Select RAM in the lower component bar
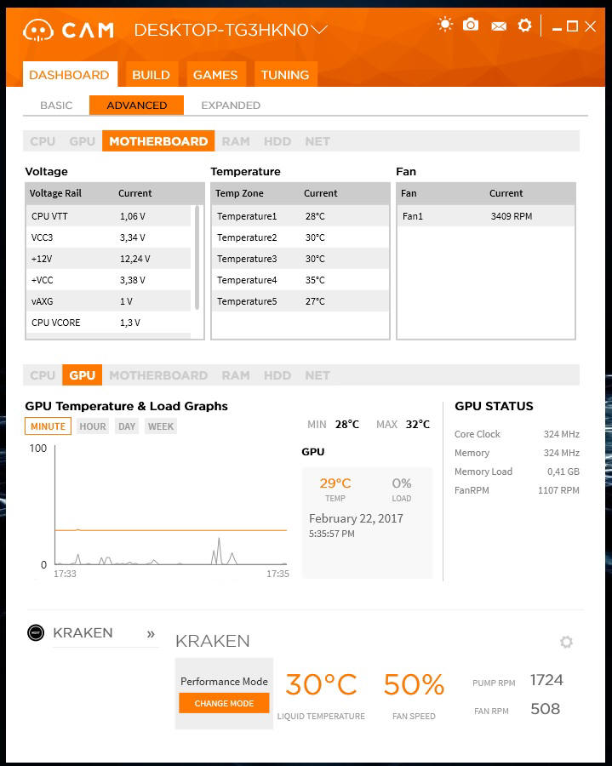 tap(236, 375)
